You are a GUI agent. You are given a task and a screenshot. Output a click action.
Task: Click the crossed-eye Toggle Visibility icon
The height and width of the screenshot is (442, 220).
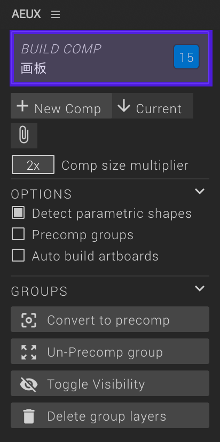pos(29,384)
